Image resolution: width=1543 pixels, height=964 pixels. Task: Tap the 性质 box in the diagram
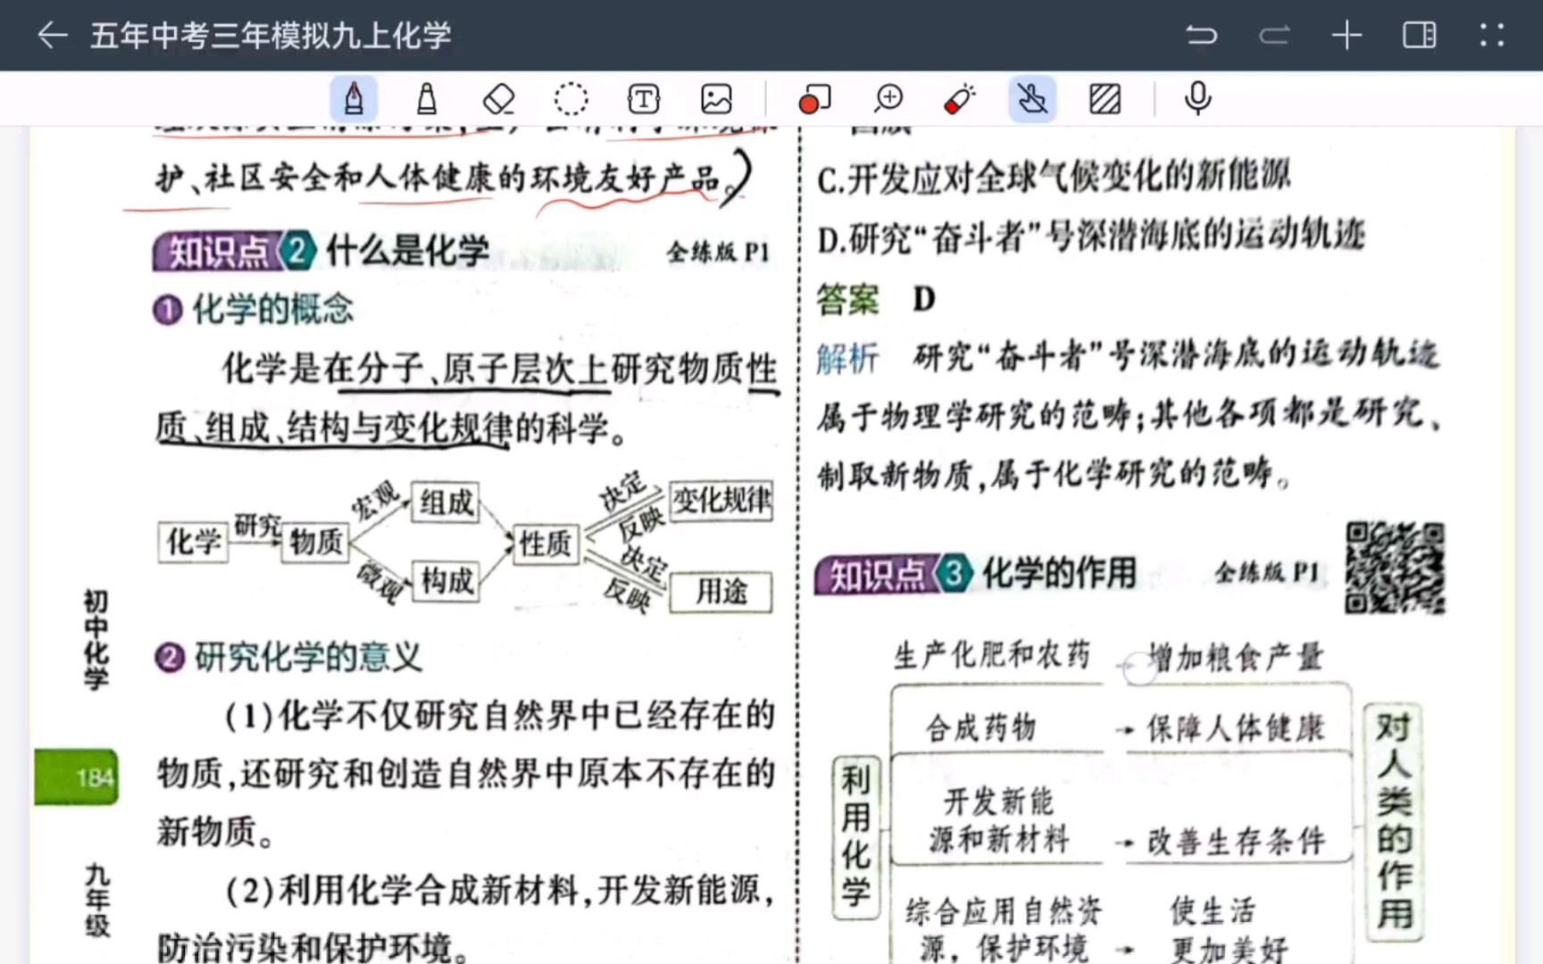[546, 544]
